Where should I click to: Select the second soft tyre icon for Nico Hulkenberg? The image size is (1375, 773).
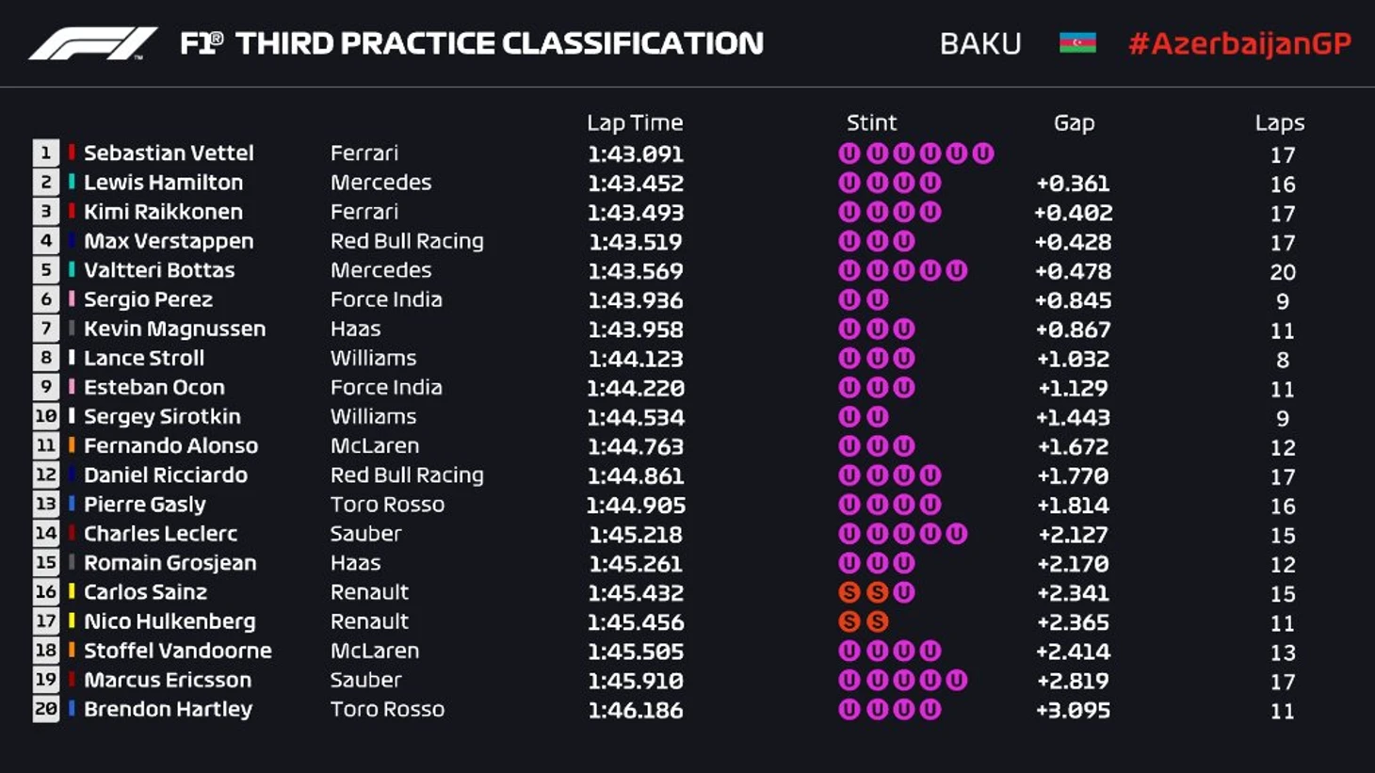(877, 621)
